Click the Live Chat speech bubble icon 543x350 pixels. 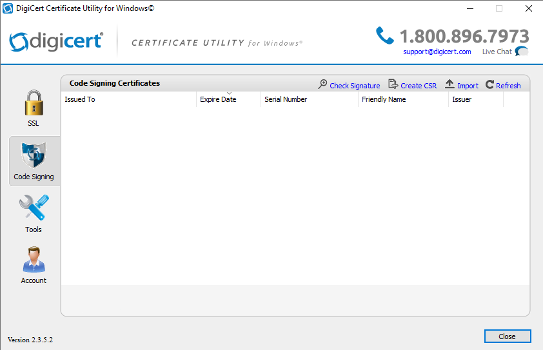(522, 51)
